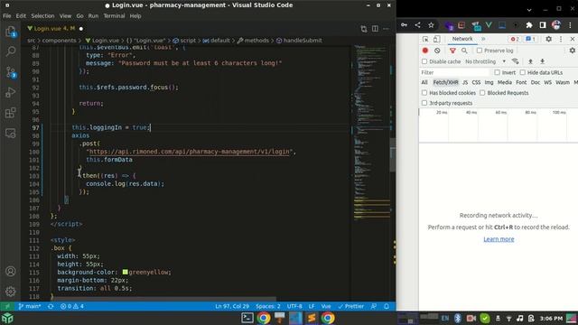Toggle the network filter funnel icon
578x325 pixels.
[x=452, y=51]
